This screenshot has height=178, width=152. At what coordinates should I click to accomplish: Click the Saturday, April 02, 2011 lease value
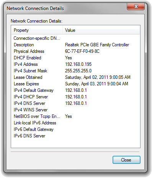pyautogui.click(x=98, y=77)
